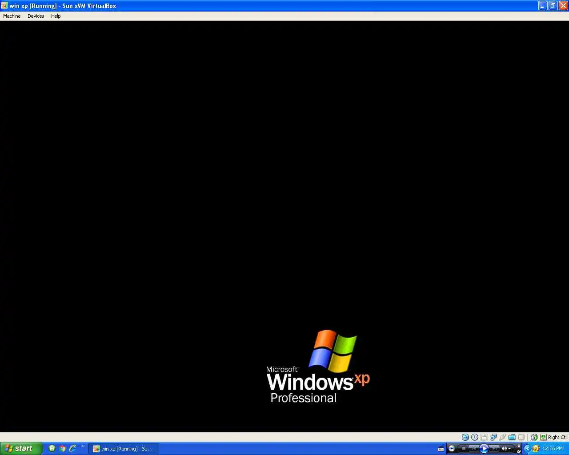Click the mouse integration indicator icon
The image size is (569, 455).
[534, 437]
